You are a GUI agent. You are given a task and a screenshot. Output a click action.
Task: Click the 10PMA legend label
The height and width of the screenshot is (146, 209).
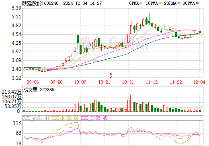[x=152, y=3]
